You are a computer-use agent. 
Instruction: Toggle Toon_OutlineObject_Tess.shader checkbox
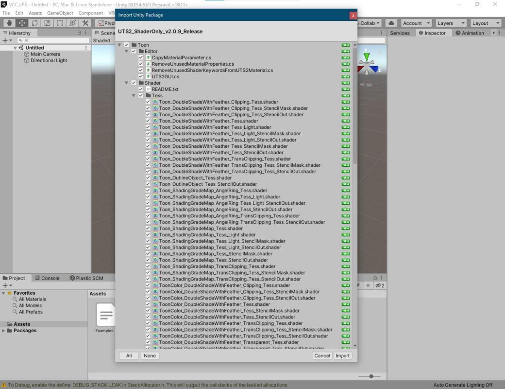point(148,178)
